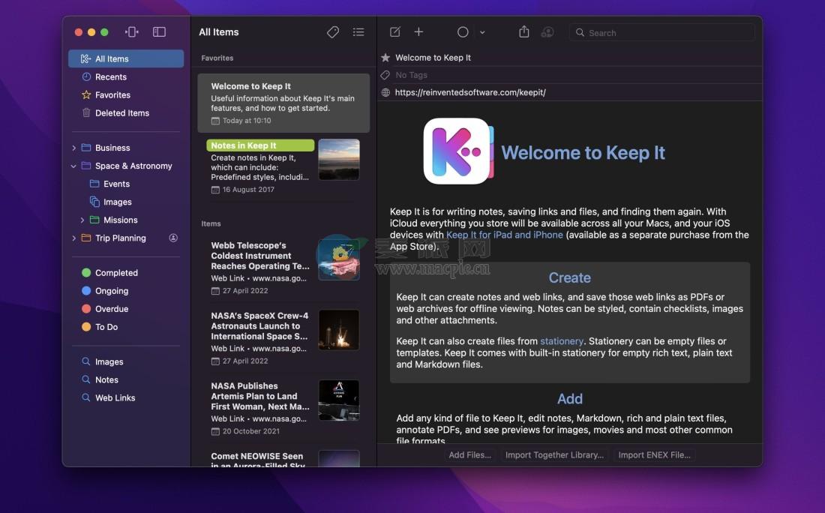Click the Artemis Plan thumbnail
Viewport: 825px width, 513px height.
(339, 400)
